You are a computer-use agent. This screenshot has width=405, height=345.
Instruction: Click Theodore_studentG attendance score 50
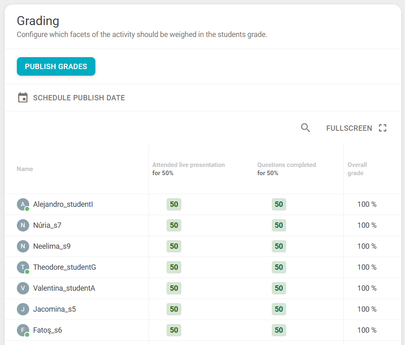[174, 267]
